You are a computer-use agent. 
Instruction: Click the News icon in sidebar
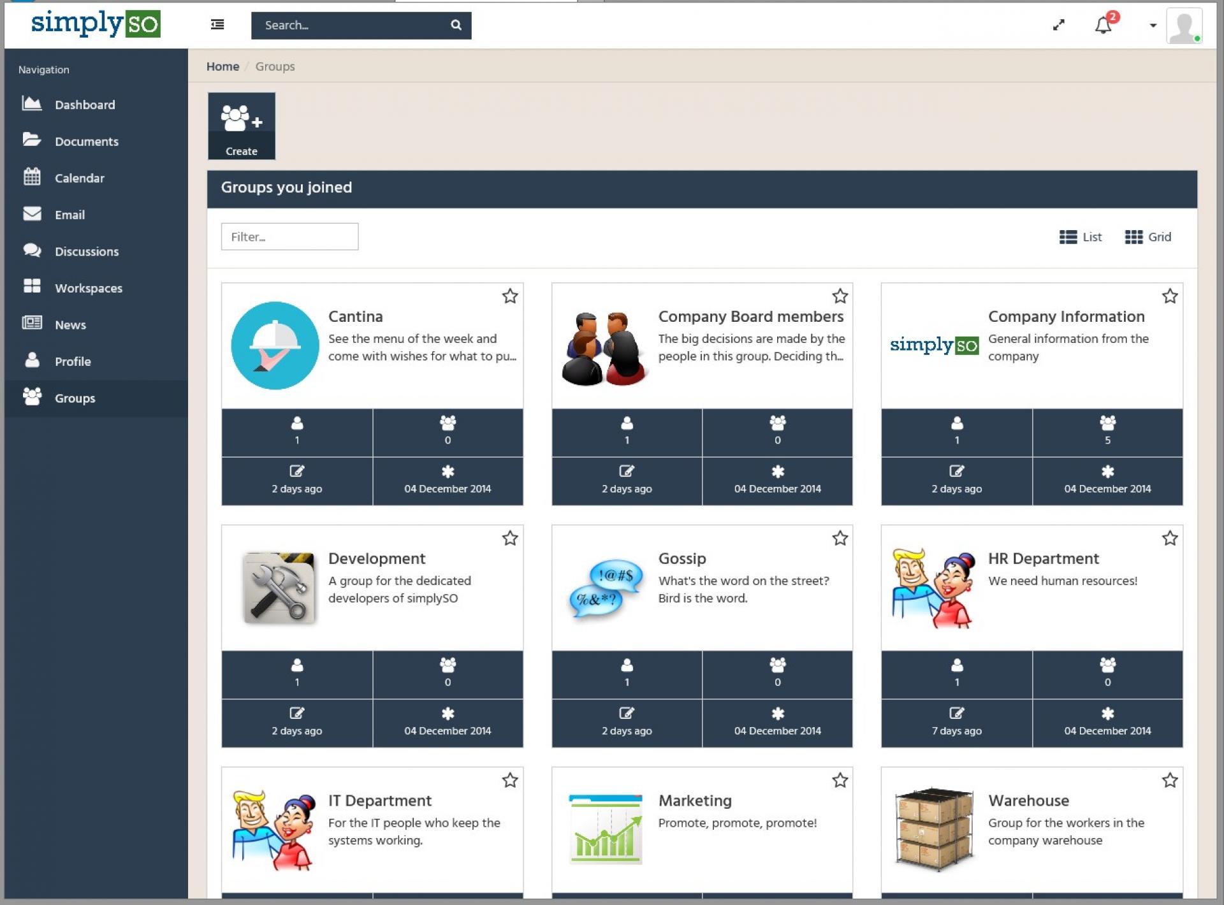[x=34, y=324]
